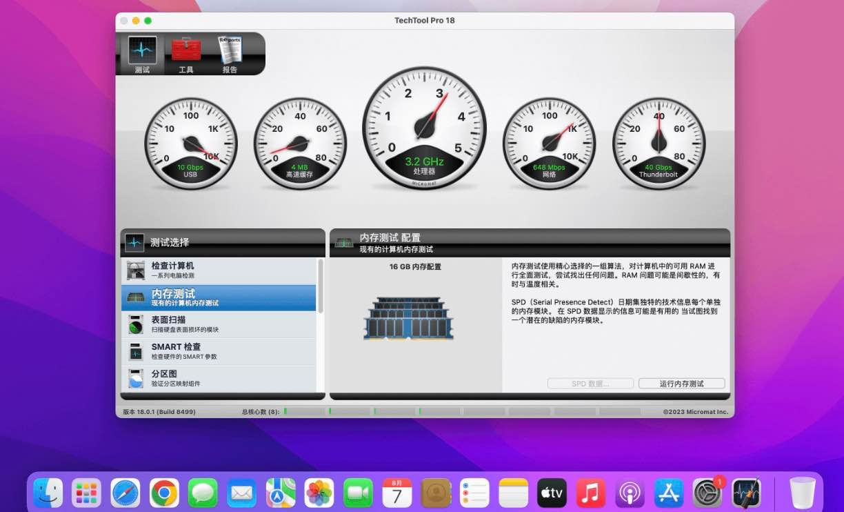Open the 工具 (Tools) toolbox icon
Viewport: 844px width, 512px height.
[186, 54]
